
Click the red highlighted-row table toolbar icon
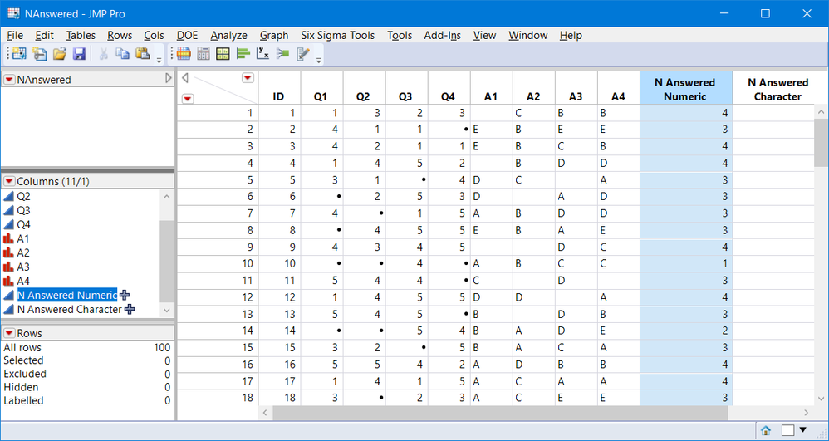point(184,53)
